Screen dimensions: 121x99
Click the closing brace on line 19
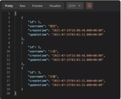(x=22, y=89)
